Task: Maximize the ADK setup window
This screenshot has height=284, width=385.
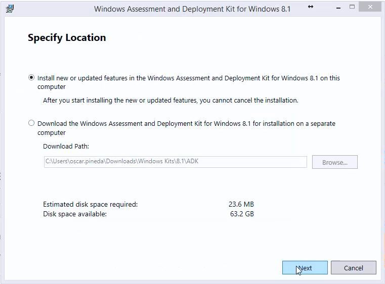Action: pos(352,7)
